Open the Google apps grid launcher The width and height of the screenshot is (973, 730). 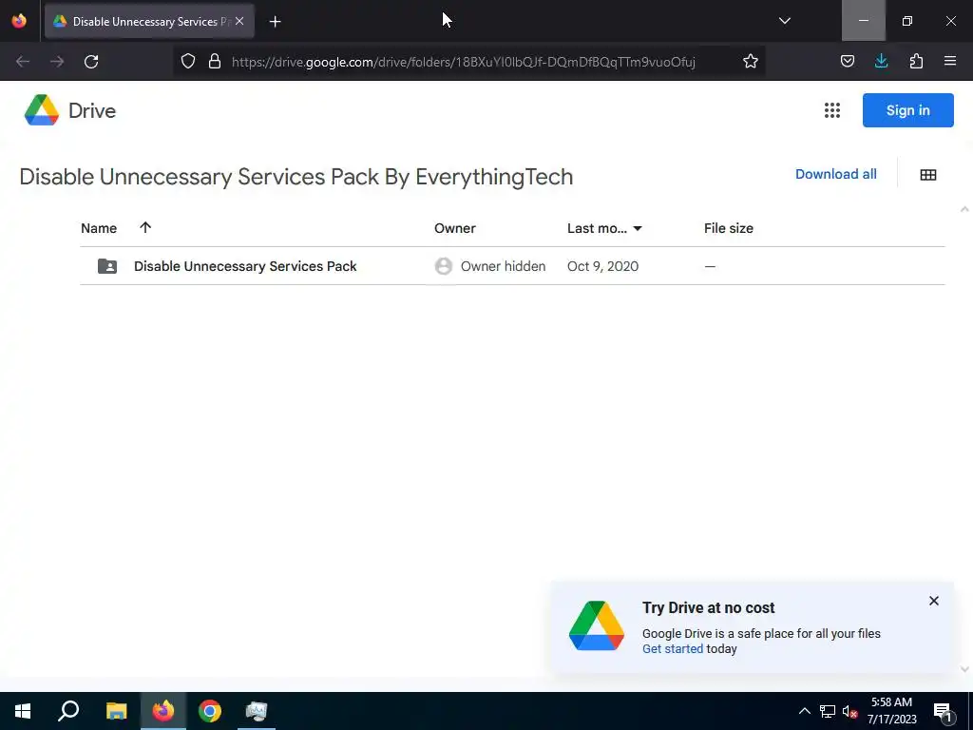click(832, 110)
